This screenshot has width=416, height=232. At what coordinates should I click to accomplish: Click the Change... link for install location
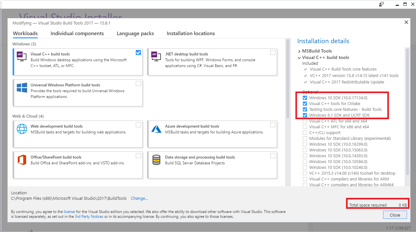(x=139, y=198)
